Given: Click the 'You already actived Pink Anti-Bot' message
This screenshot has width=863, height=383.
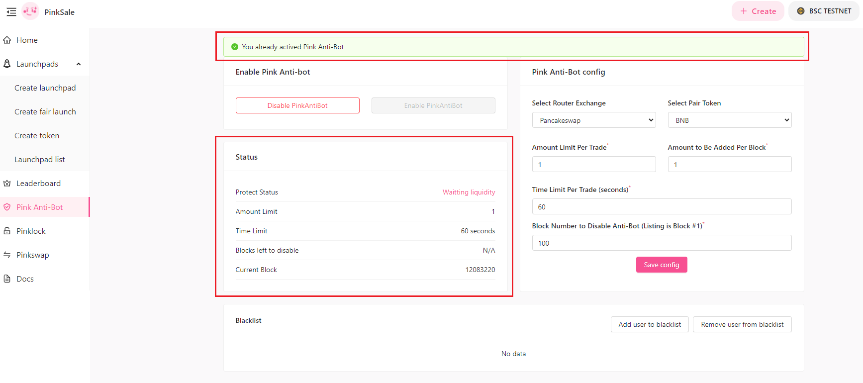Looking at the screenshot, I should point(292,47).
